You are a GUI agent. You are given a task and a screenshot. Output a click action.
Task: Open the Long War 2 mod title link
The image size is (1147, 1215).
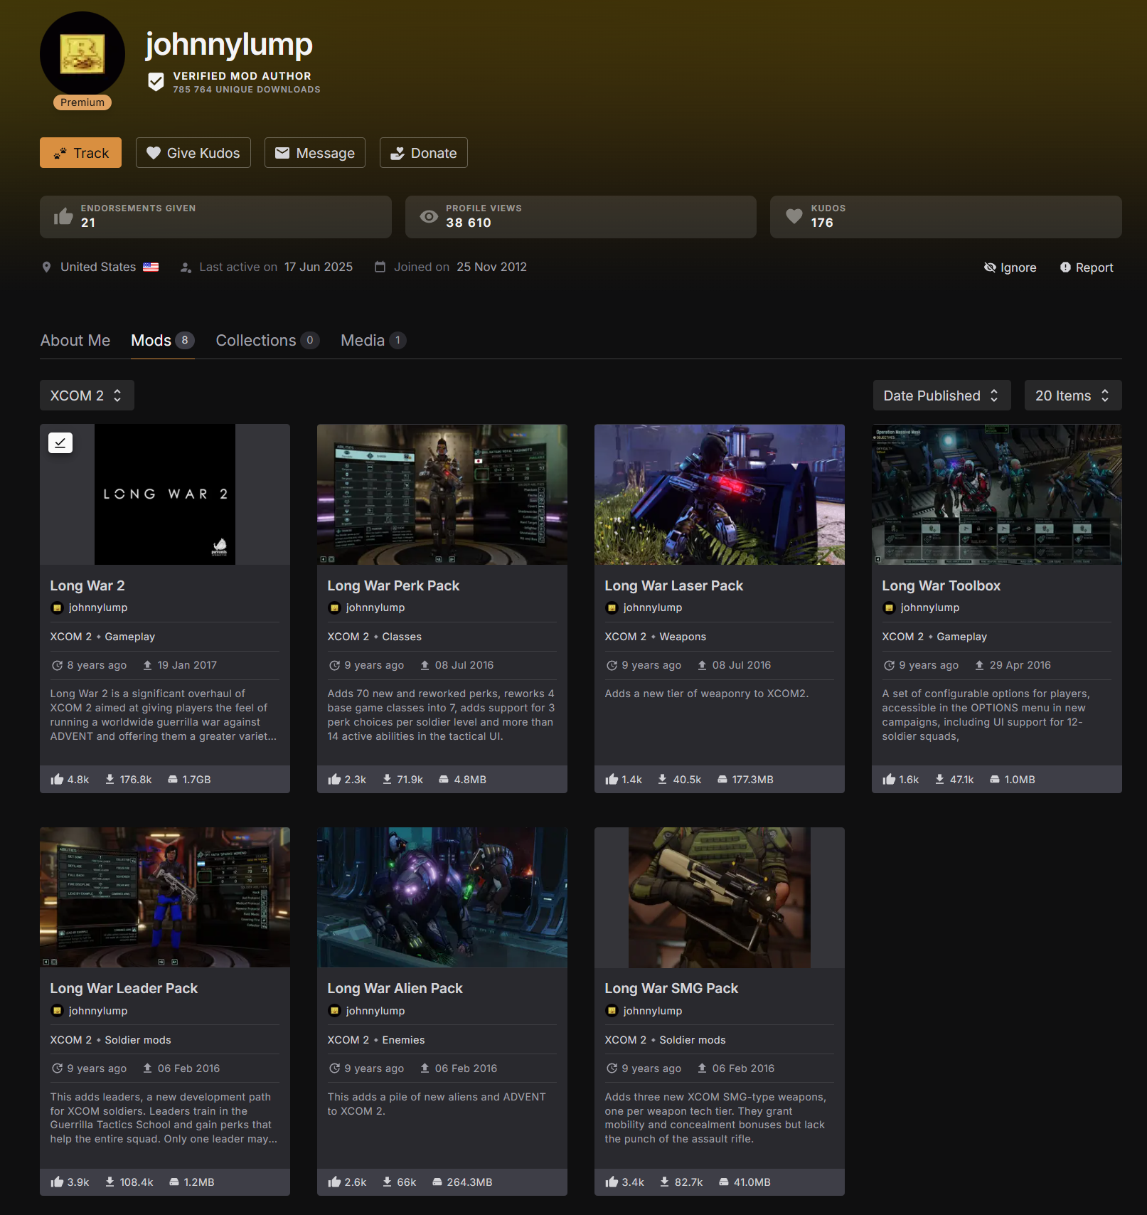pos(87,585)
